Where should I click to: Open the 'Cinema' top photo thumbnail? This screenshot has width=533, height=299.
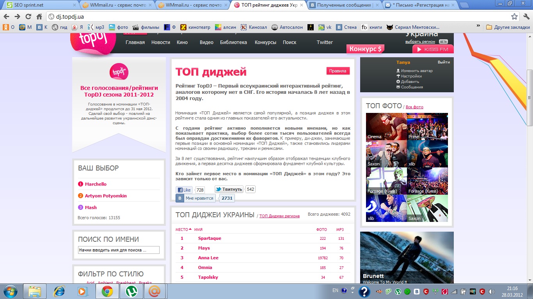(386, 127)
